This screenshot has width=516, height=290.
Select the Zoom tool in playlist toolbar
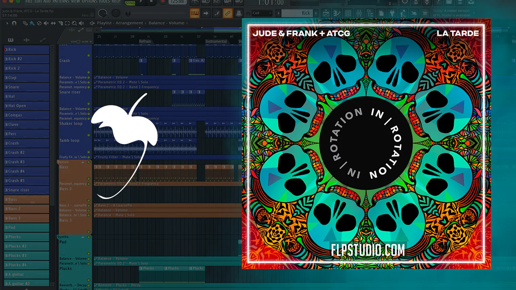pos(73,23)
